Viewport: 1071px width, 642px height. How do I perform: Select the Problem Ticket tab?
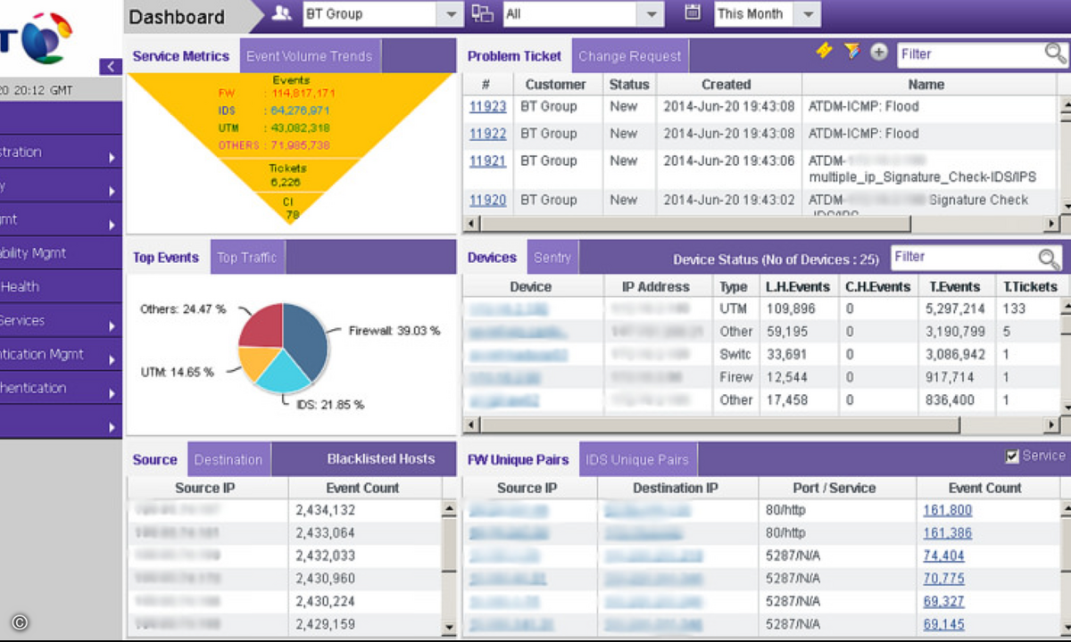click(515, 56)
